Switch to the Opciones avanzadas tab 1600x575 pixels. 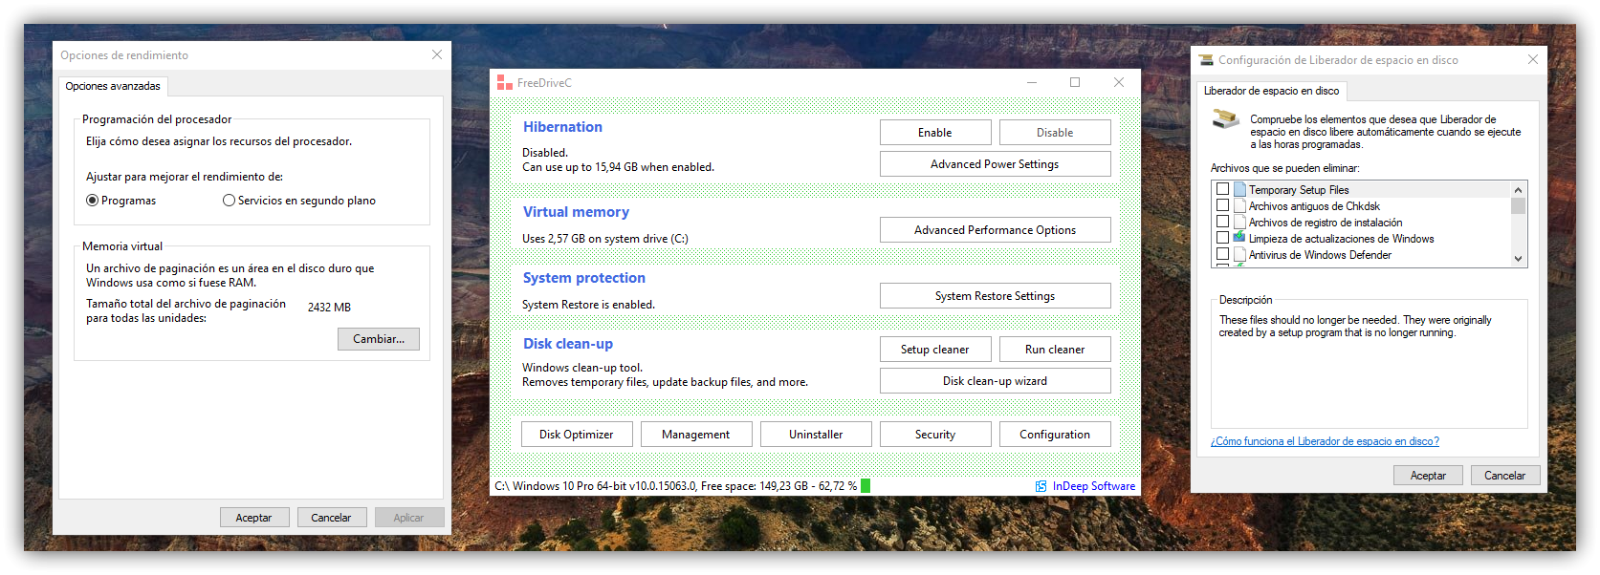(x=113, y=86)
